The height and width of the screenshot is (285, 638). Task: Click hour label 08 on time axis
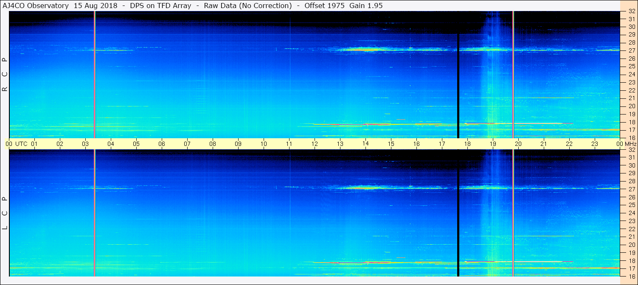click(213, 144)
